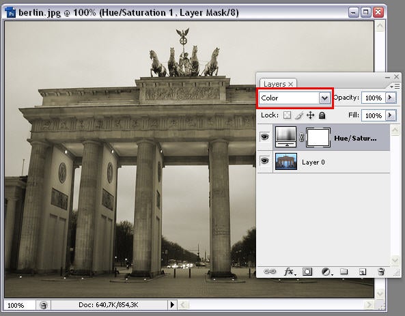
Task: Hide the Hue/Saturation adjustment layer
Action: point(264,137)
